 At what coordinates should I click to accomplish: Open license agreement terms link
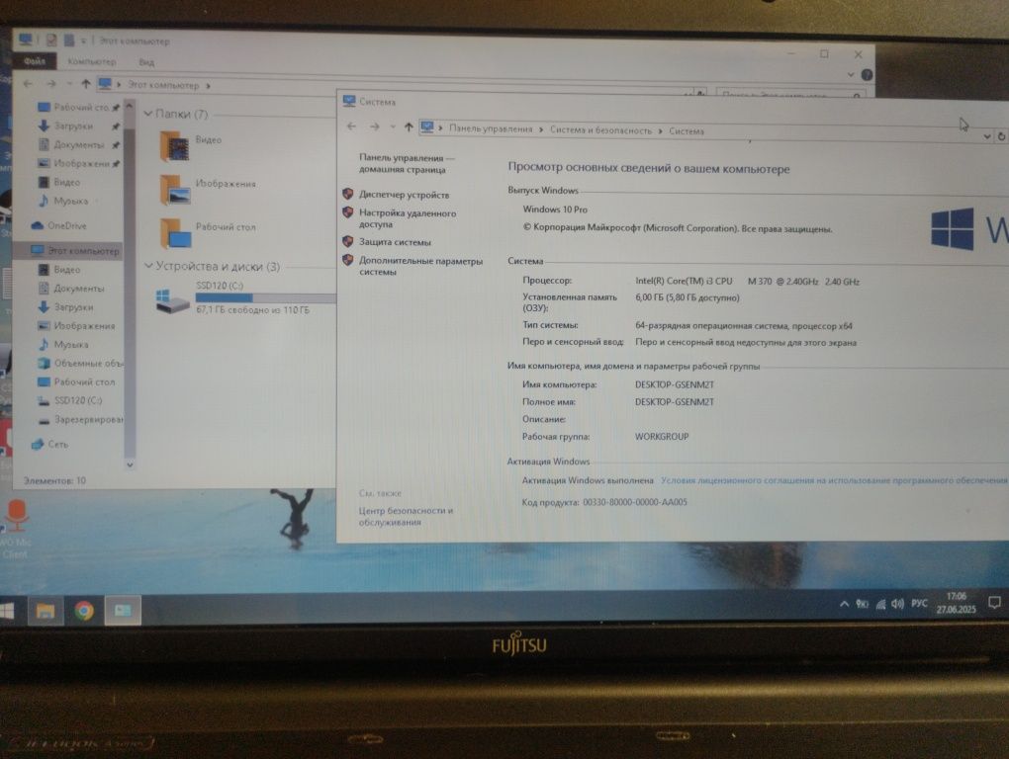pyautogui.click(x=834, y=480)
